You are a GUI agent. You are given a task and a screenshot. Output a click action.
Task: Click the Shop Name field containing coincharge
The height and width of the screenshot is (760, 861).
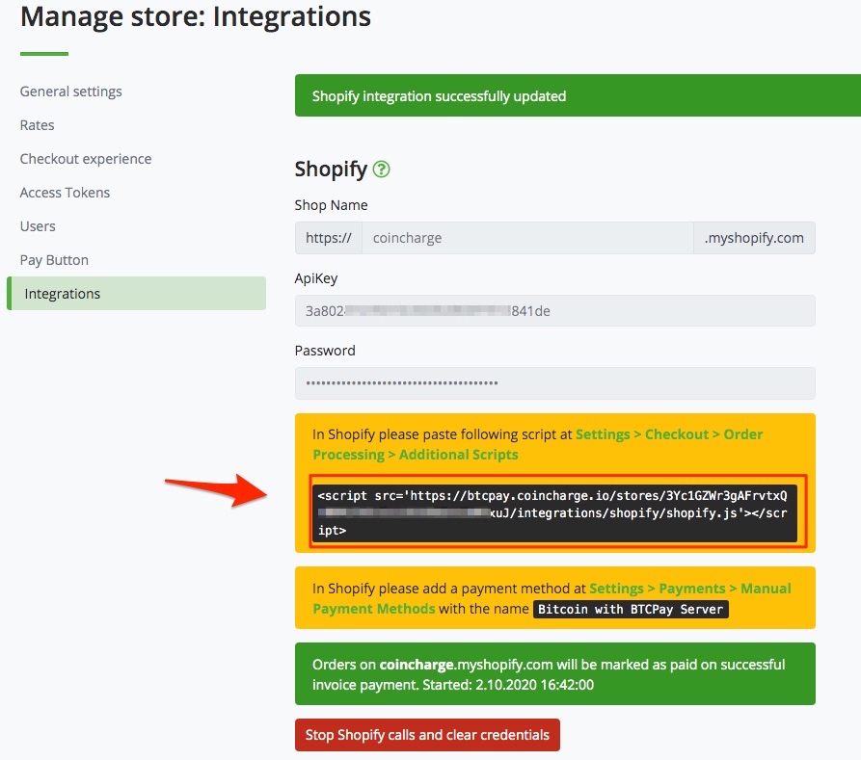(527, 238)
